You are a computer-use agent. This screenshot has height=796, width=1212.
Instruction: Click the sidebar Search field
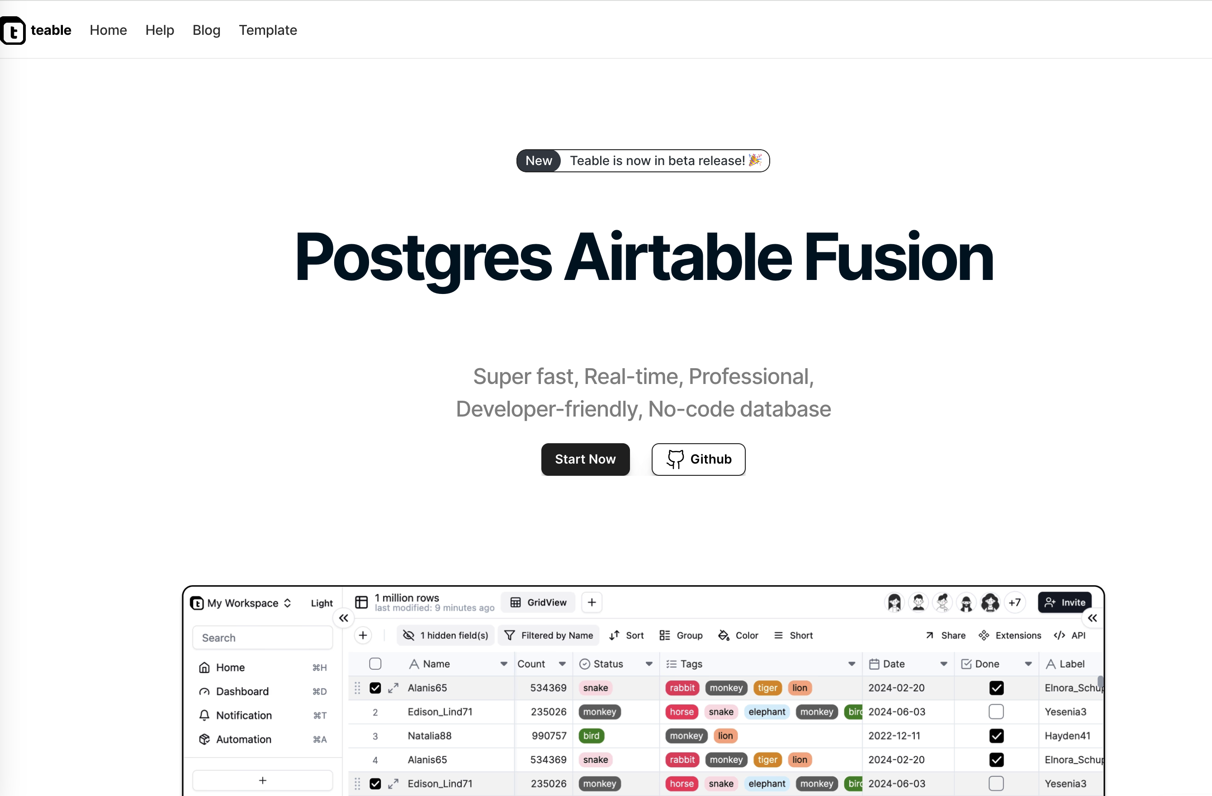click(x=262, y=638)
